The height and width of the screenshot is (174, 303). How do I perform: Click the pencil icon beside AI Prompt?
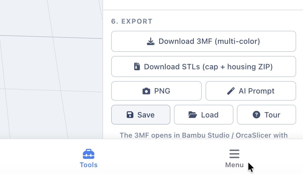(x=231, y=91)
